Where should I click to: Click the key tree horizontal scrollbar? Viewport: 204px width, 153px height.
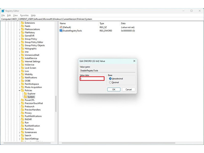click(27, 143)
